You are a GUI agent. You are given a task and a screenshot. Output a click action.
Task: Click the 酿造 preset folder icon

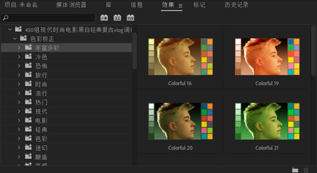coord(28,157)
